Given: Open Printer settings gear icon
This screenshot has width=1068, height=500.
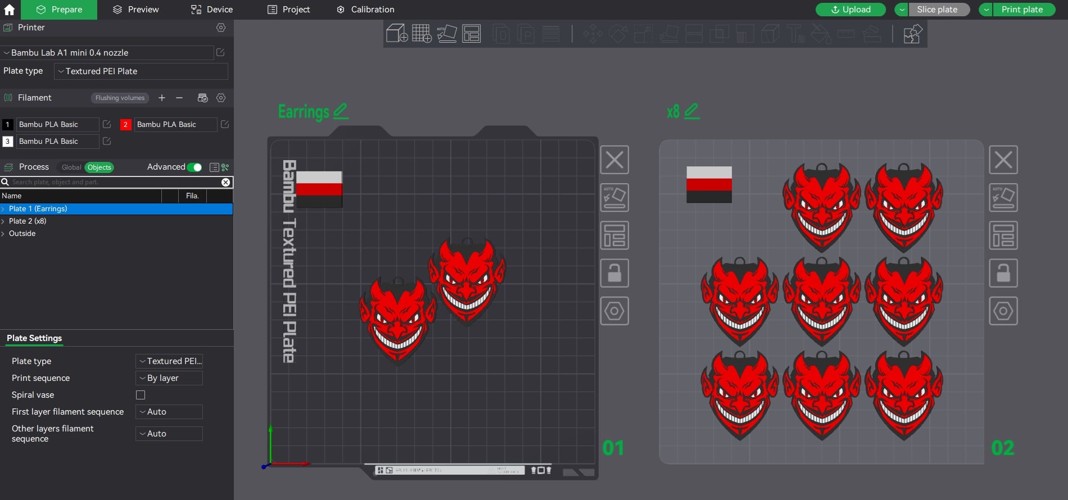Looking at the screenshot, I should (x=221, y=28).
